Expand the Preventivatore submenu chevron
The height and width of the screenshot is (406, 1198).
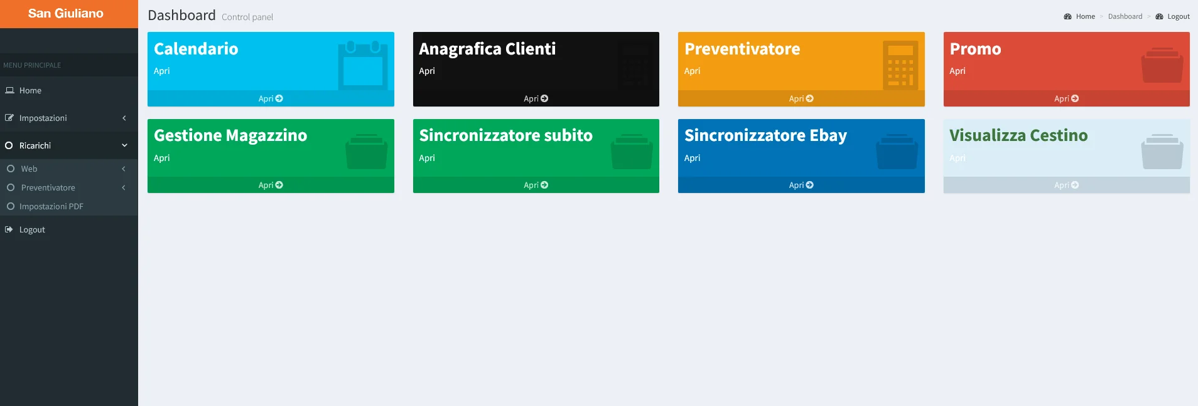(124, 187)
